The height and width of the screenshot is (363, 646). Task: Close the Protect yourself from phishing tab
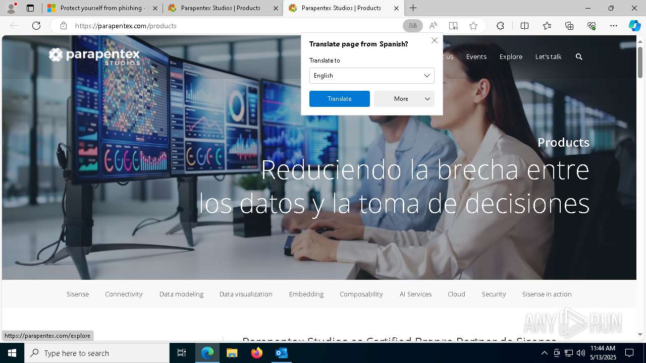click(155, 8)
